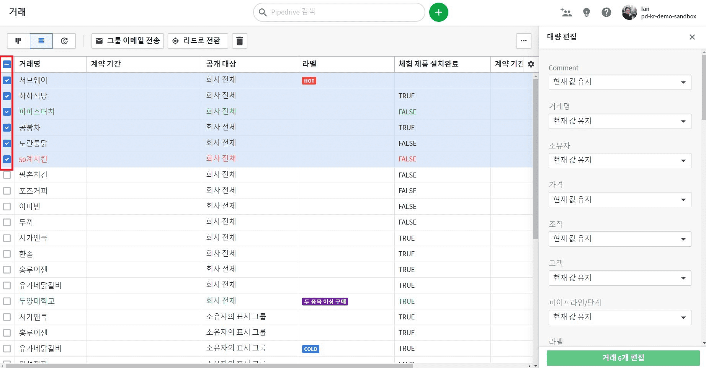Click 리드로 전환 button
This screenshot has height=368, width=706.
198,41
